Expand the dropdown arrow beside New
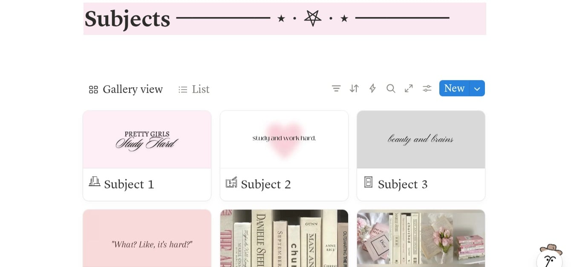Viewport: 571px width, 267px height. click(477, 88)
